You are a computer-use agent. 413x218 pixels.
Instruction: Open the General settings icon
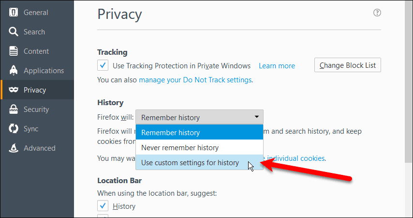(x=14, y=13)
